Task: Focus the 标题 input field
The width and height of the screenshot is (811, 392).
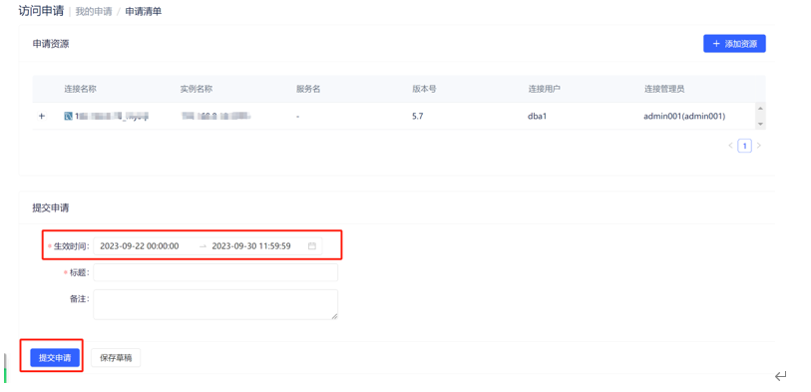Action: [x=215, y=272]
